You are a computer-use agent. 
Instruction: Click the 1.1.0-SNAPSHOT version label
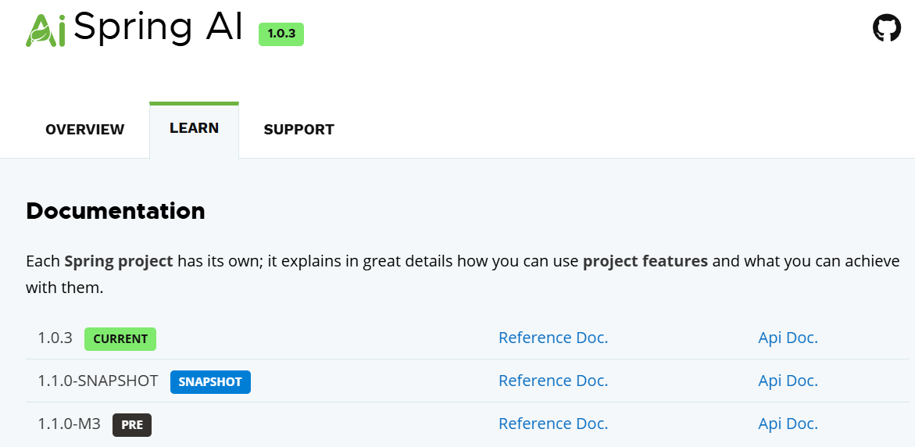pos(98,381)
